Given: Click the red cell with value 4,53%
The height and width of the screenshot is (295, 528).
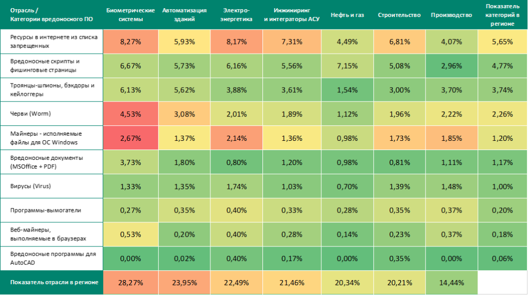Looking at the screenshot, I should pyautogui.click(x=130, y=114).
